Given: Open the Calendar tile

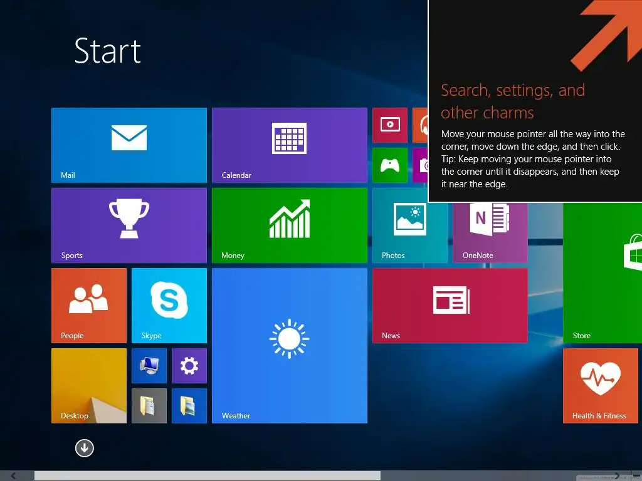Looking at the screenshot, I should coord(290,145).
